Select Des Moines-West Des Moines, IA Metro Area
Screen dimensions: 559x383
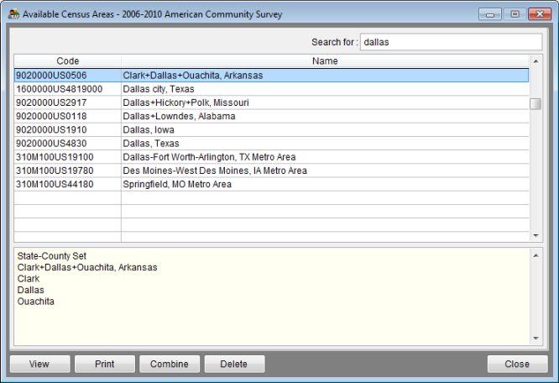point(271,171)
